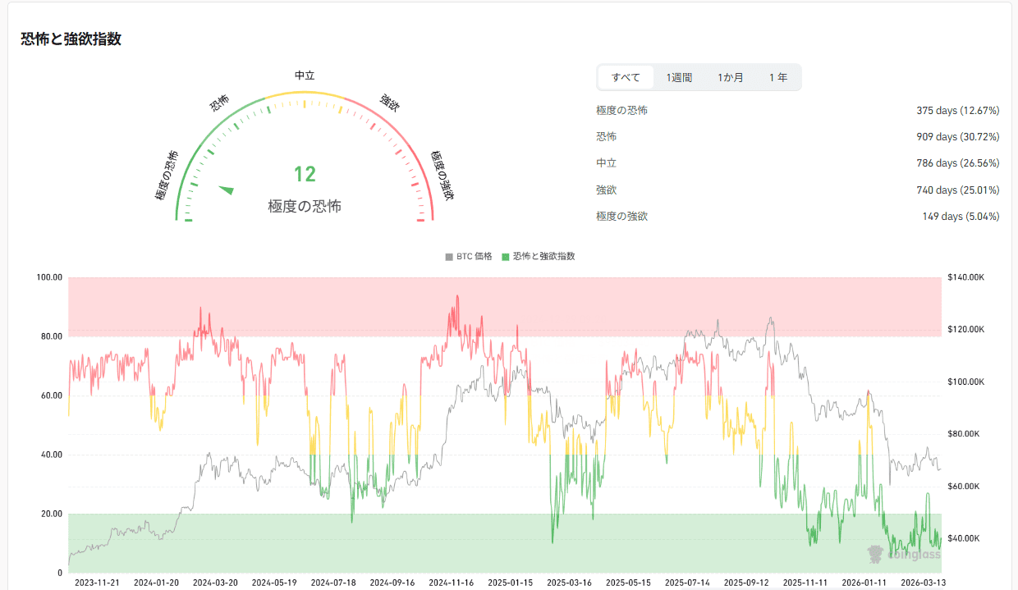
Task: Click the gauge value 12
Action: tap(305, 174)
